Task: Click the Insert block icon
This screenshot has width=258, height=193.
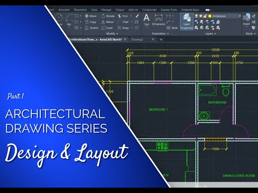Action: point(247,19)
